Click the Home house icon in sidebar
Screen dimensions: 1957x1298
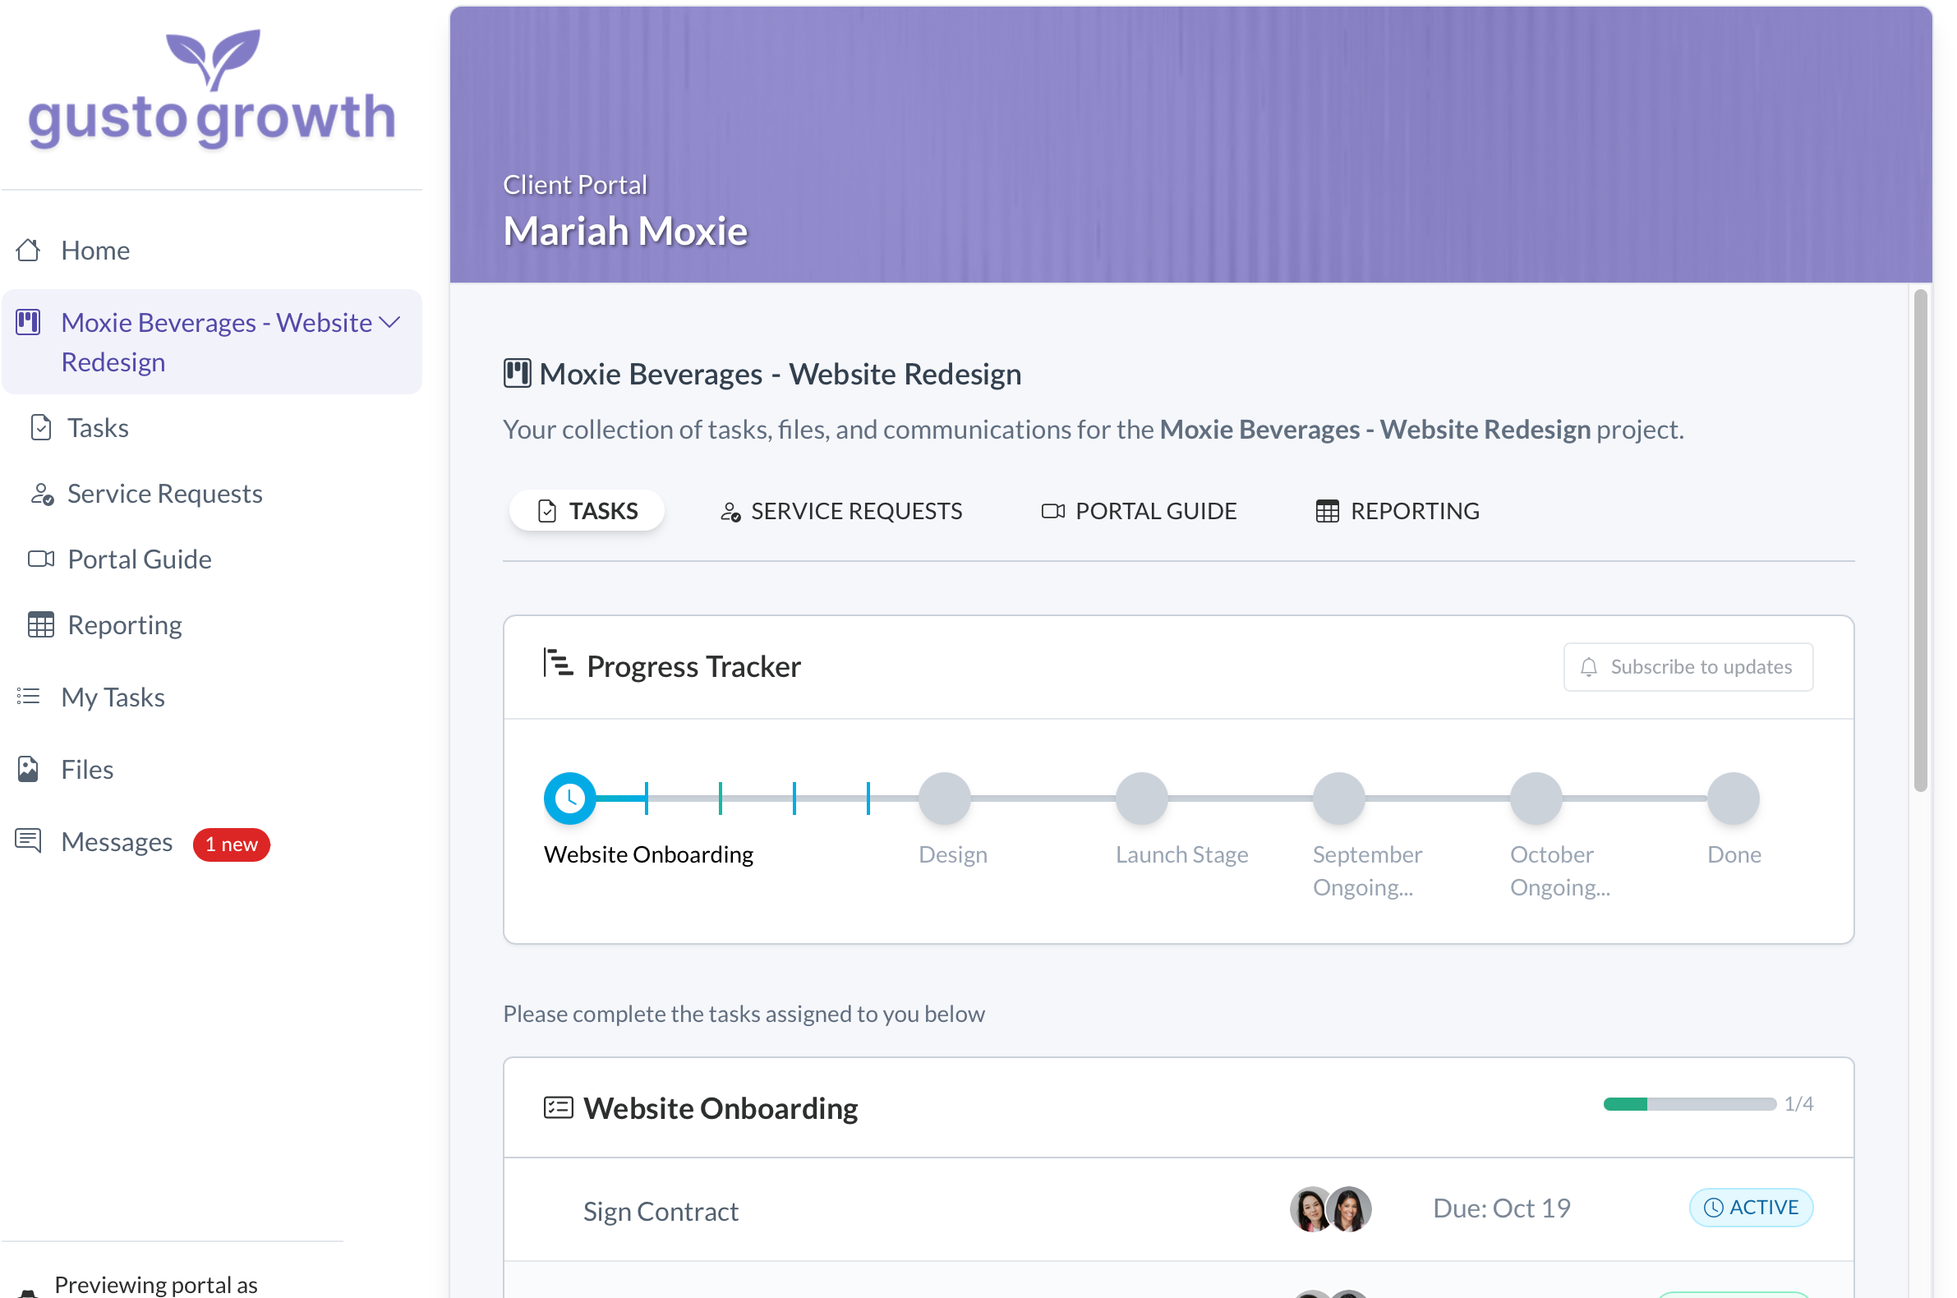pos(28,250)
